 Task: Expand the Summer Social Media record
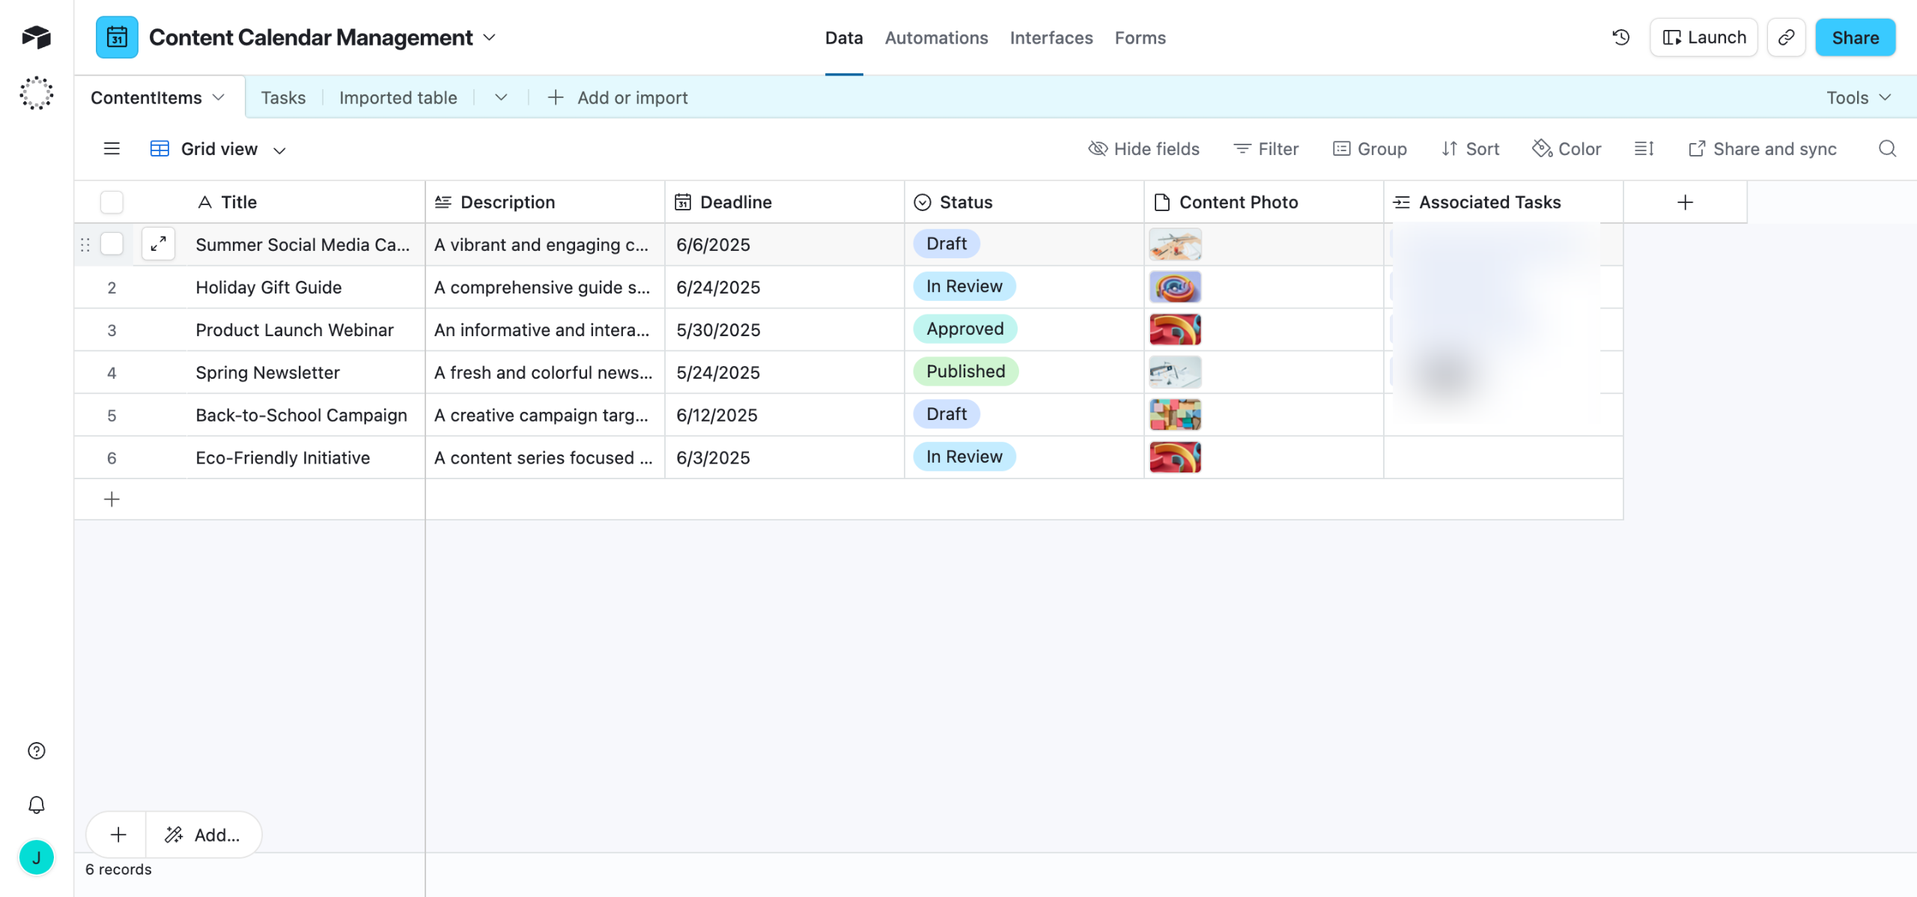pos(158,244)
